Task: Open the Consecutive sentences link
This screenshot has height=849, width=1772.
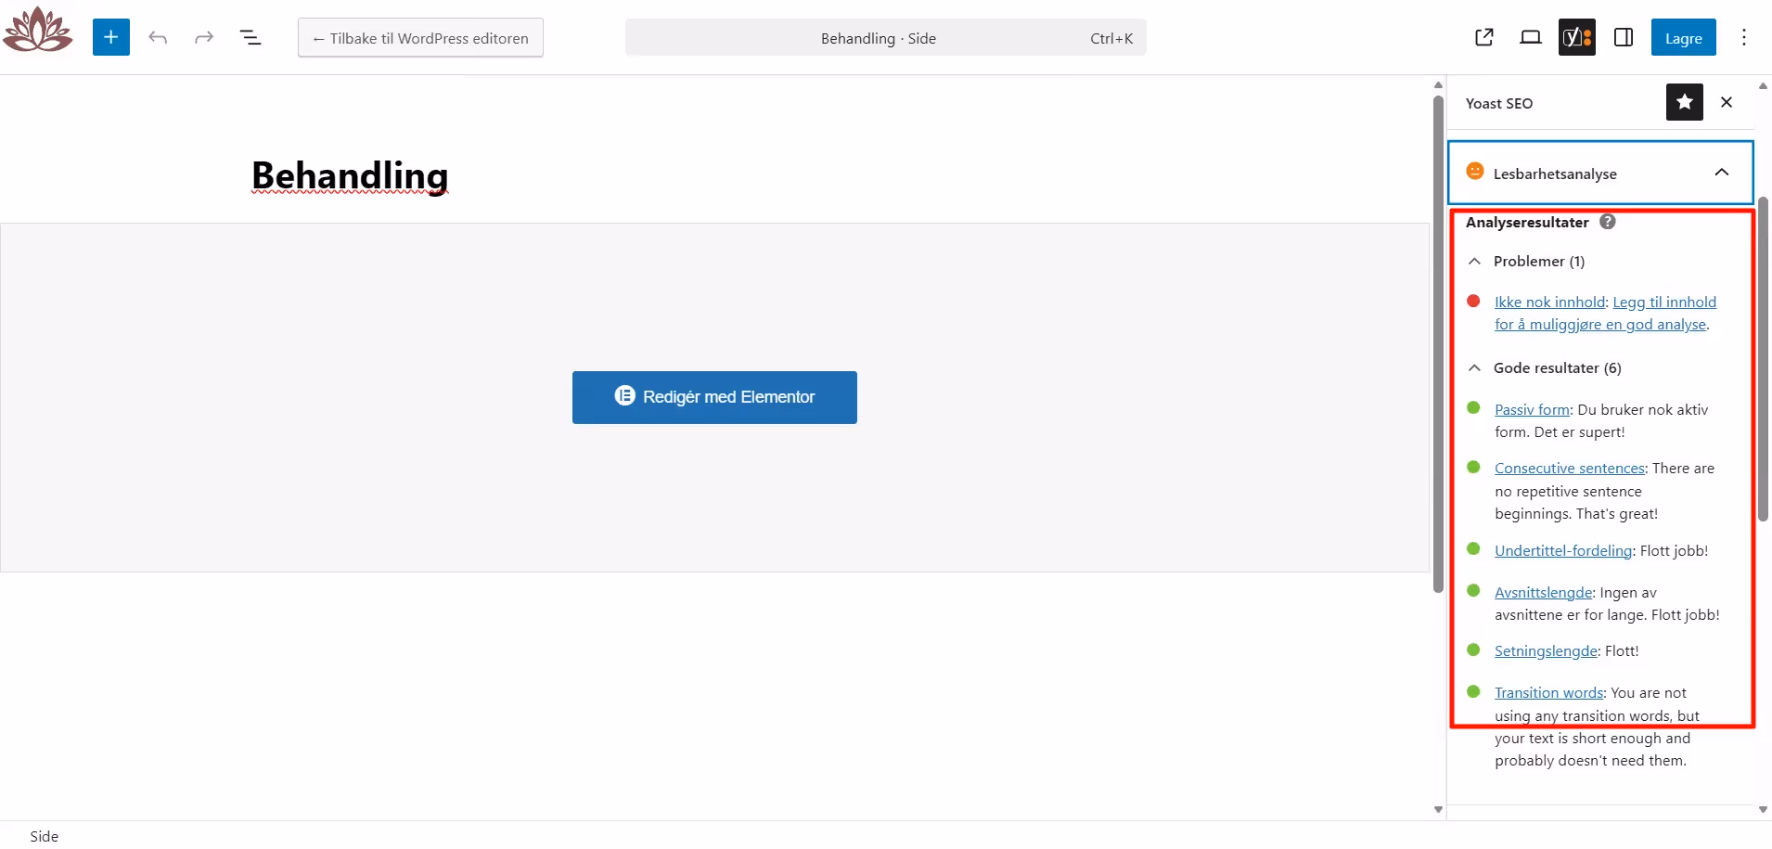Action: [x=1570, y=469]
